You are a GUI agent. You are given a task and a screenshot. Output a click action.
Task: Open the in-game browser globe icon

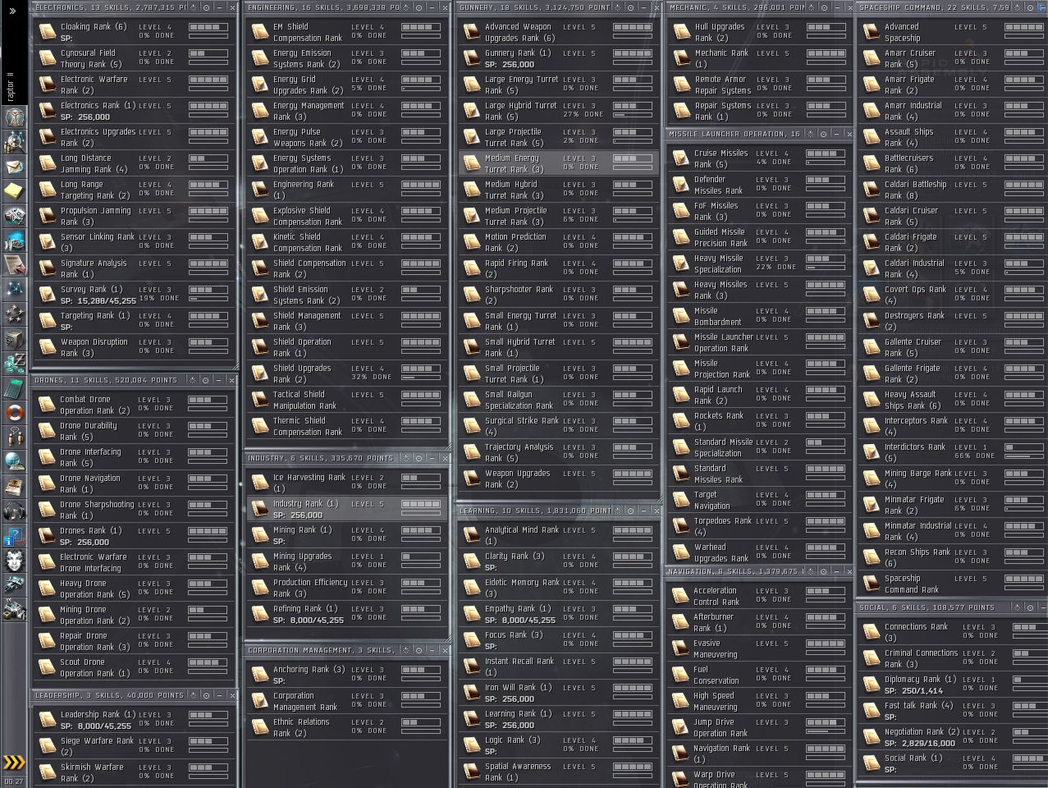tap(14, 462)
